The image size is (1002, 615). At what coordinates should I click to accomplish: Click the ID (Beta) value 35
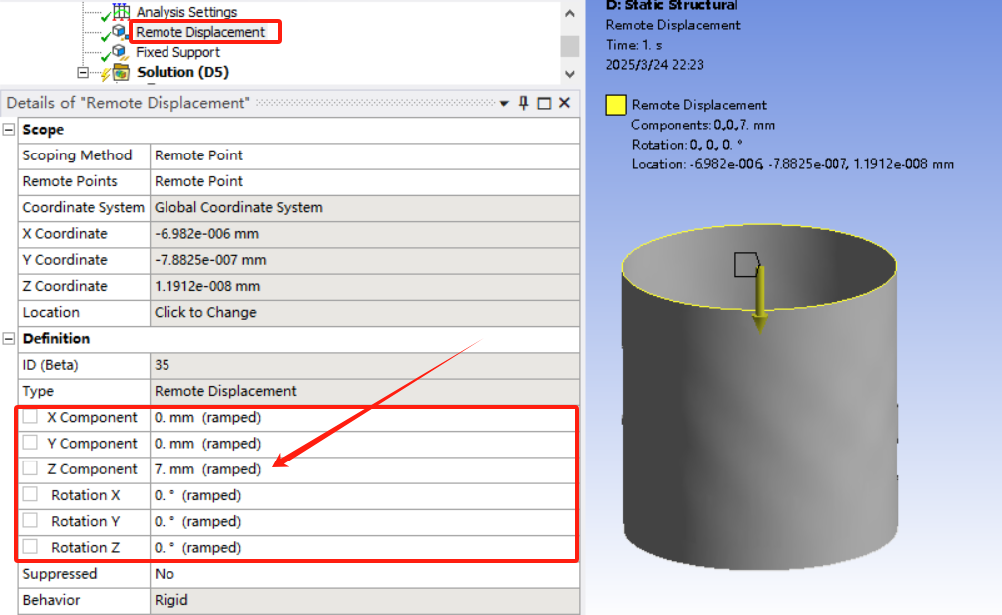pyautogui.click(x=365, y=365)
